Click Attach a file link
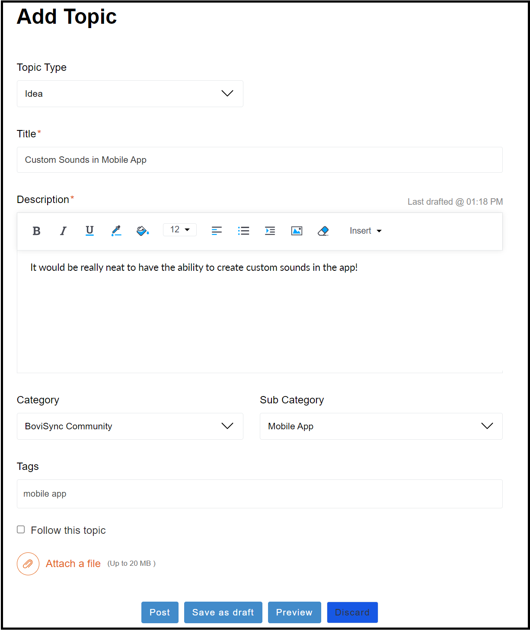Image resolution: width=530 pixels, height=631 pixels. coord(73,564)
